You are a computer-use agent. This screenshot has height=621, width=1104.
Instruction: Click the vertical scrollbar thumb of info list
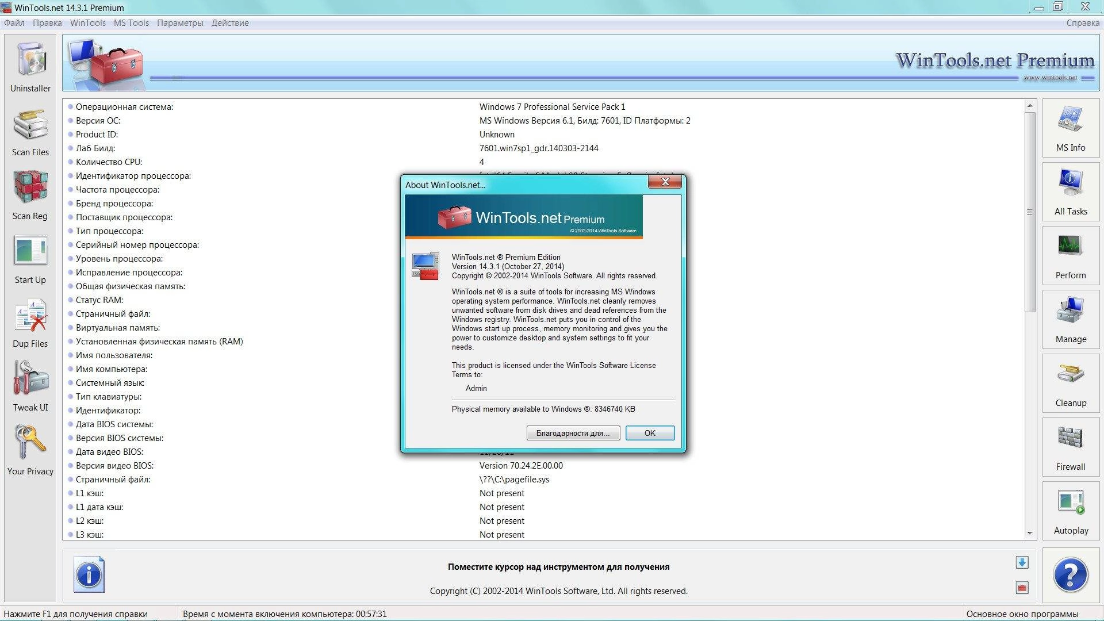(1030, 212)
